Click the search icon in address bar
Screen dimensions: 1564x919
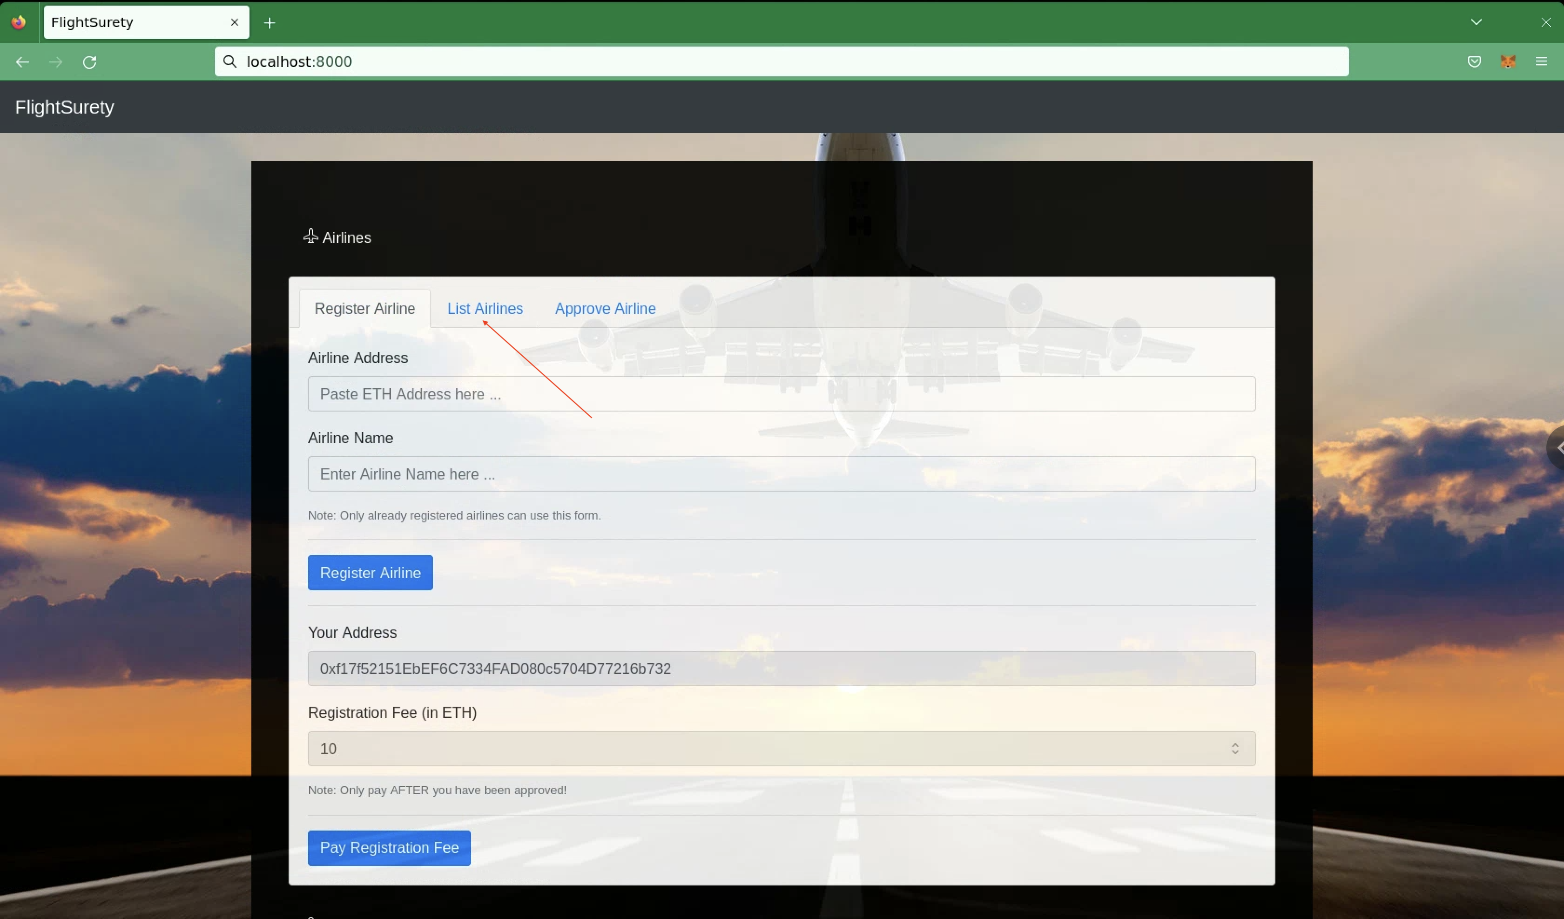230,61
